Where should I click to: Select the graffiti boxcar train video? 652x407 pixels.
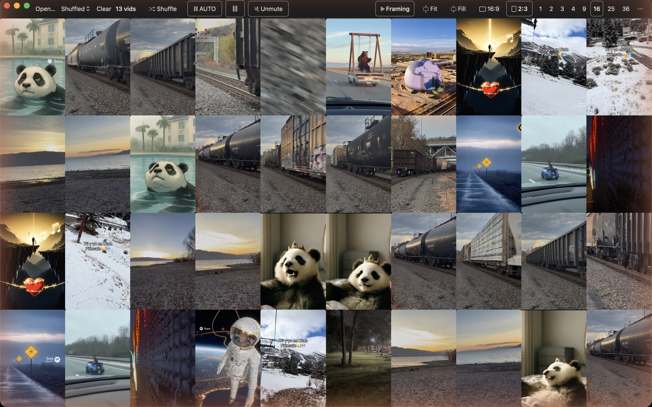(293, 164)
